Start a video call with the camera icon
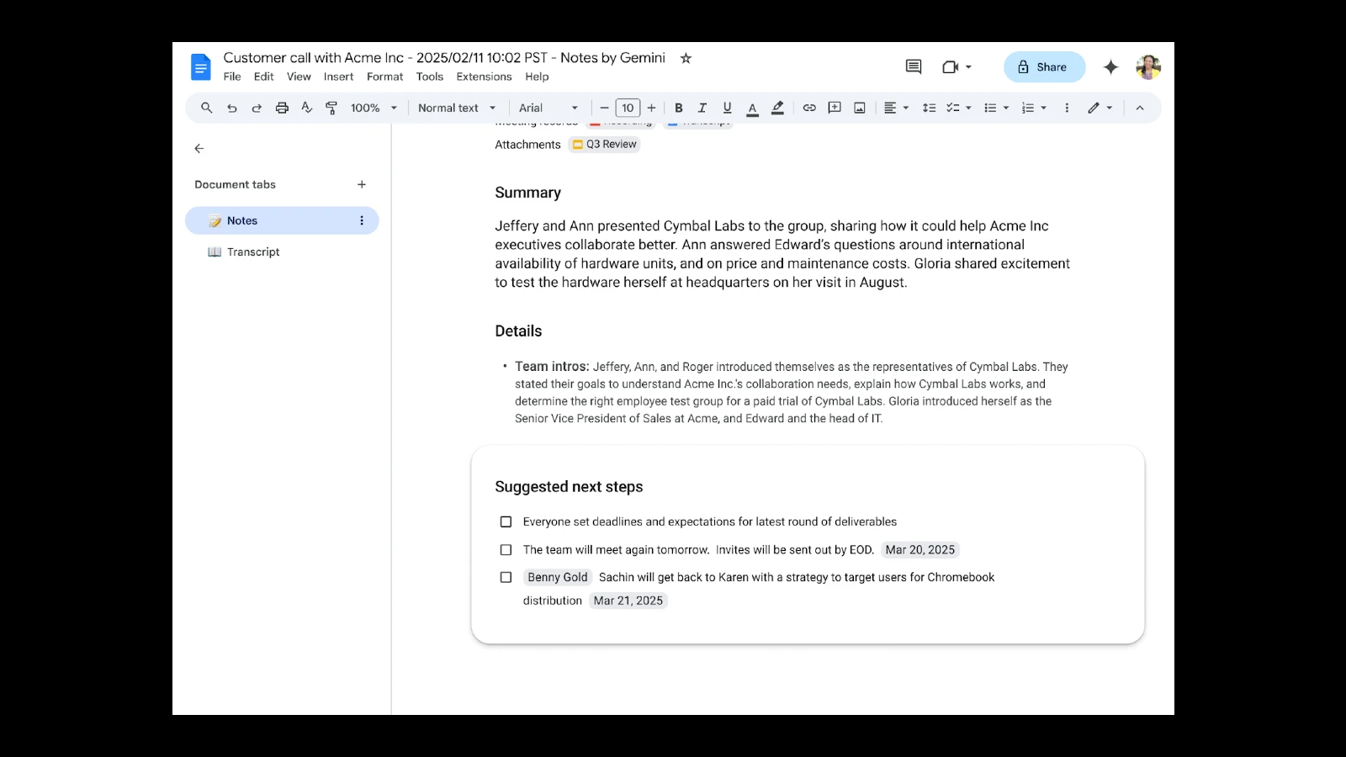This screenshot has height=757, width=1346. [x=951, y=66]
